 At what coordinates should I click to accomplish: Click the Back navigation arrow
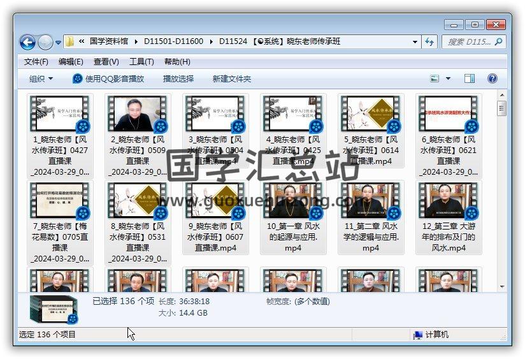(27, 42)
